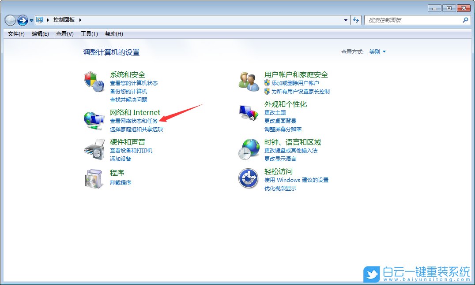Open the address bar history dropdown

(346, 20)
